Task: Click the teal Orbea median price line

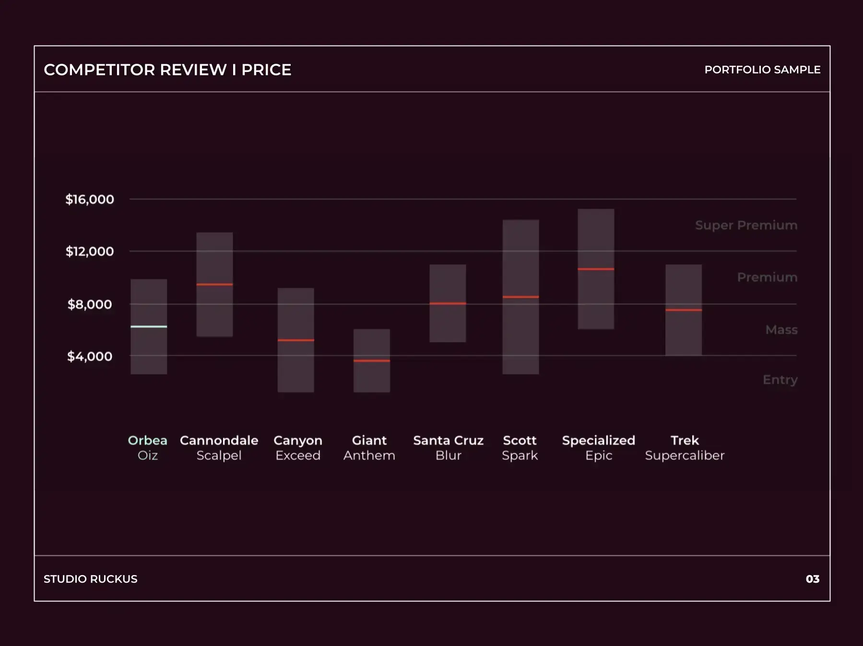Action: [x=149, y=327]
